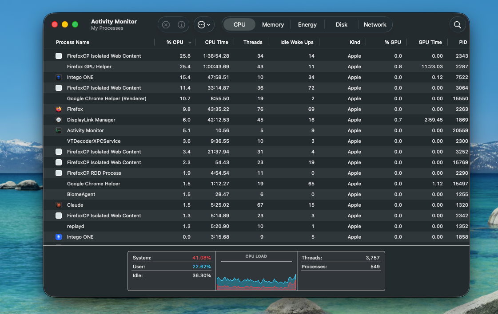Switch to the CPU tab
The width and height of the screenshot is (498, 314).
click(239, 25)
